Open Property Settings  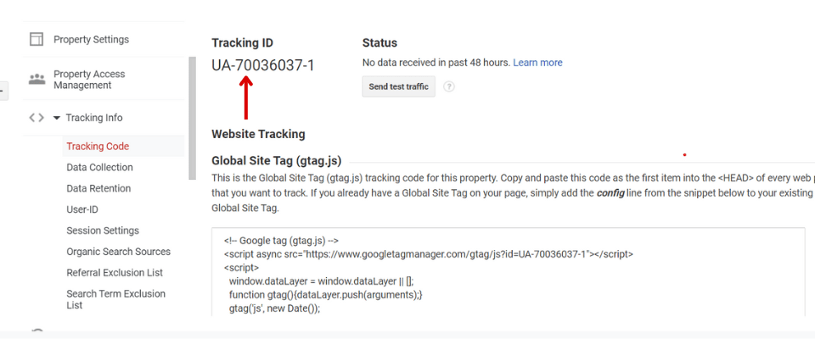point(92,40)
